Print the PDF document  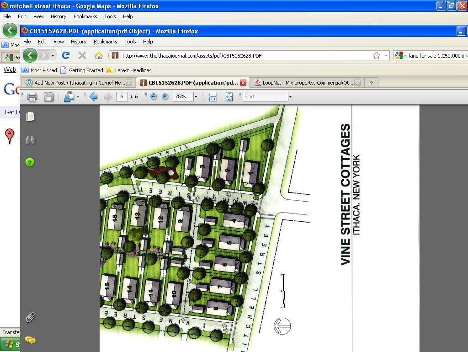pyautogui.click(x=32, y=96)
